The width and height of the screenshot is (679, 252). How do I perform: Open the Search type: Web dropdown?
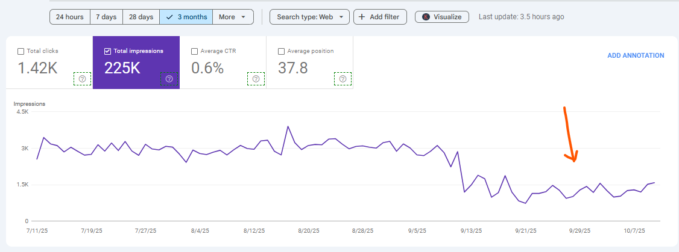tap(309, 17)
